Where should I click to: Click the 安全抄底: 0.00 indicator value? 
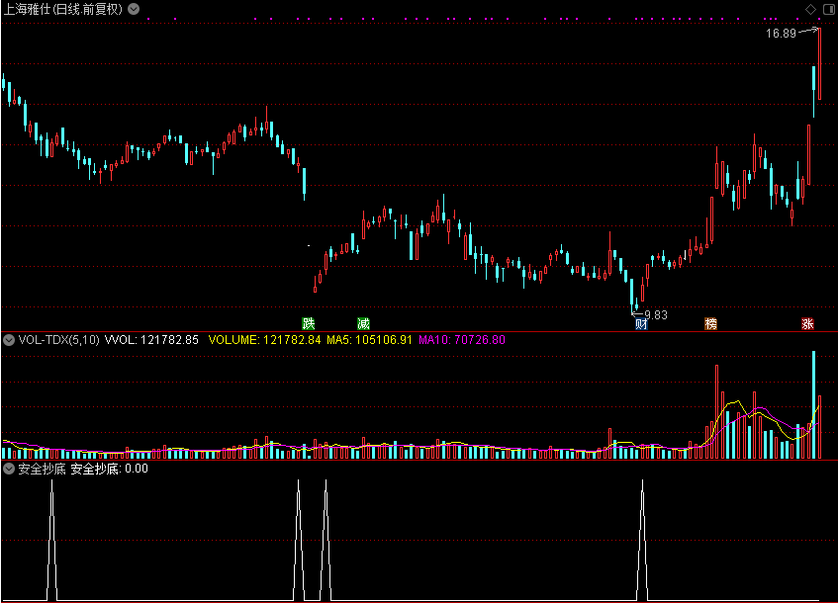tap(110, 469)
